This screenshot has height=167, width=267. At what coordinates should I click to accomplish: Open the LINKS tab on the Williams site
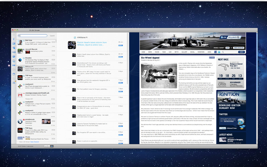[x=209, y=52]
